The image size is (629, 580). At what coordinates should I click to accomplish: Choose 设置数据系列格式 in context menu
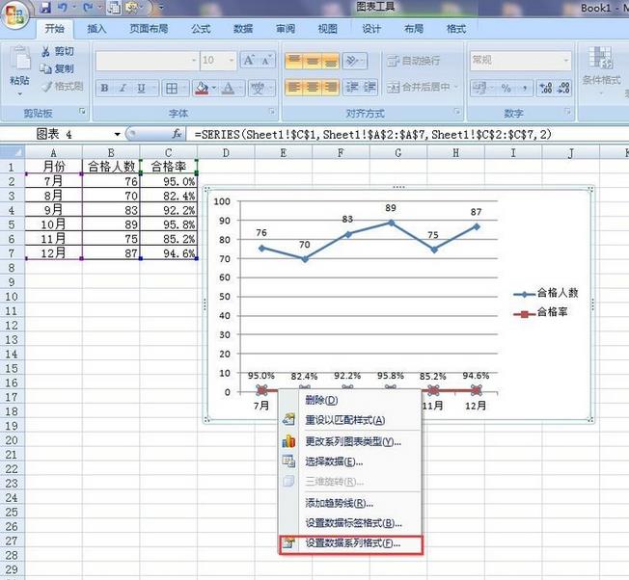350,544
